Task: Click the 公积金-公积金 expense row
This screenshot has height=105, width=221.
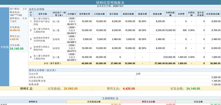Action: (36, 77)
